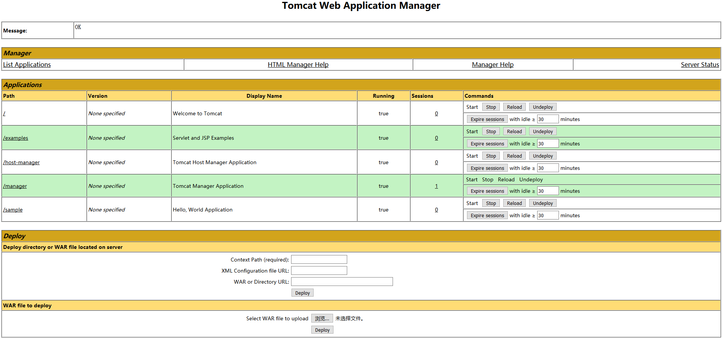Select the OK message text
Viewport: 723px width, 339px height.
[x=78, y=27]
